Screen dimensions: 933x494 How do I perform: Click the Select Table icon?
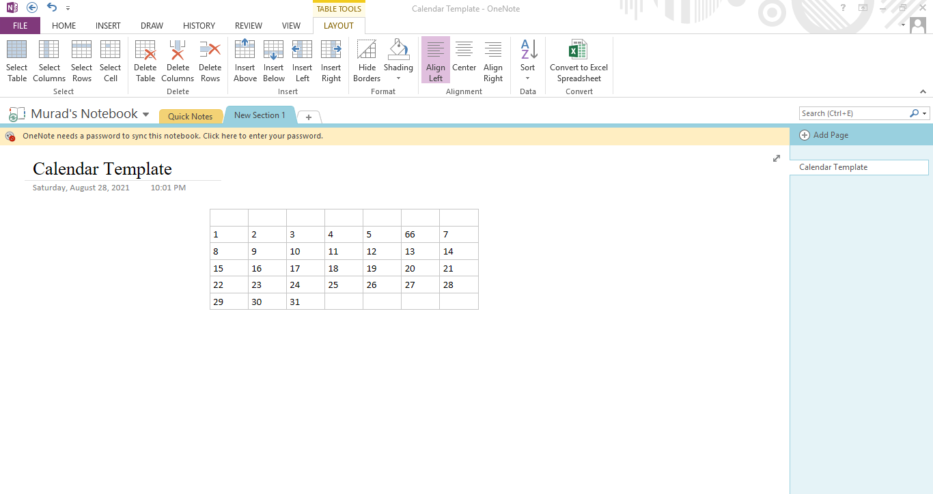pyautogui.click(x=16, y=60)
